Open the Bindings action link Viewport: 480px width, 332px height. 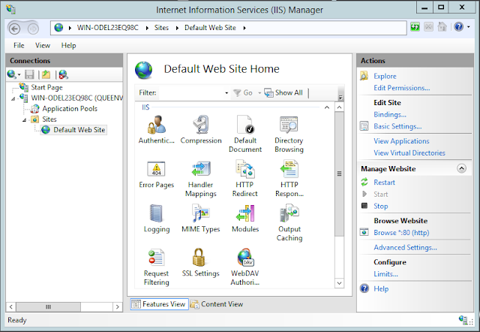390,115
